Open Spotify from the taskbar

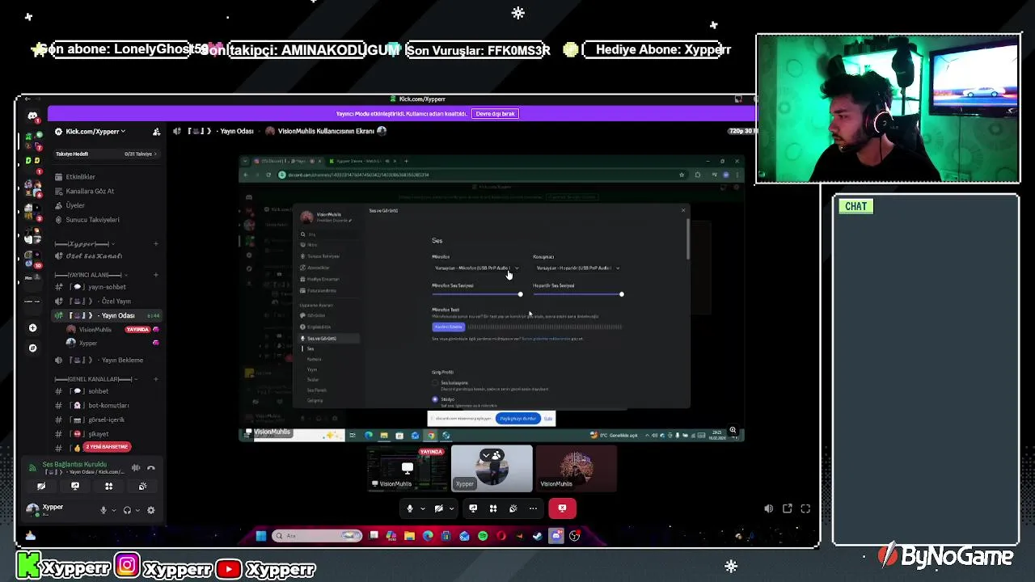pos(483,535)
